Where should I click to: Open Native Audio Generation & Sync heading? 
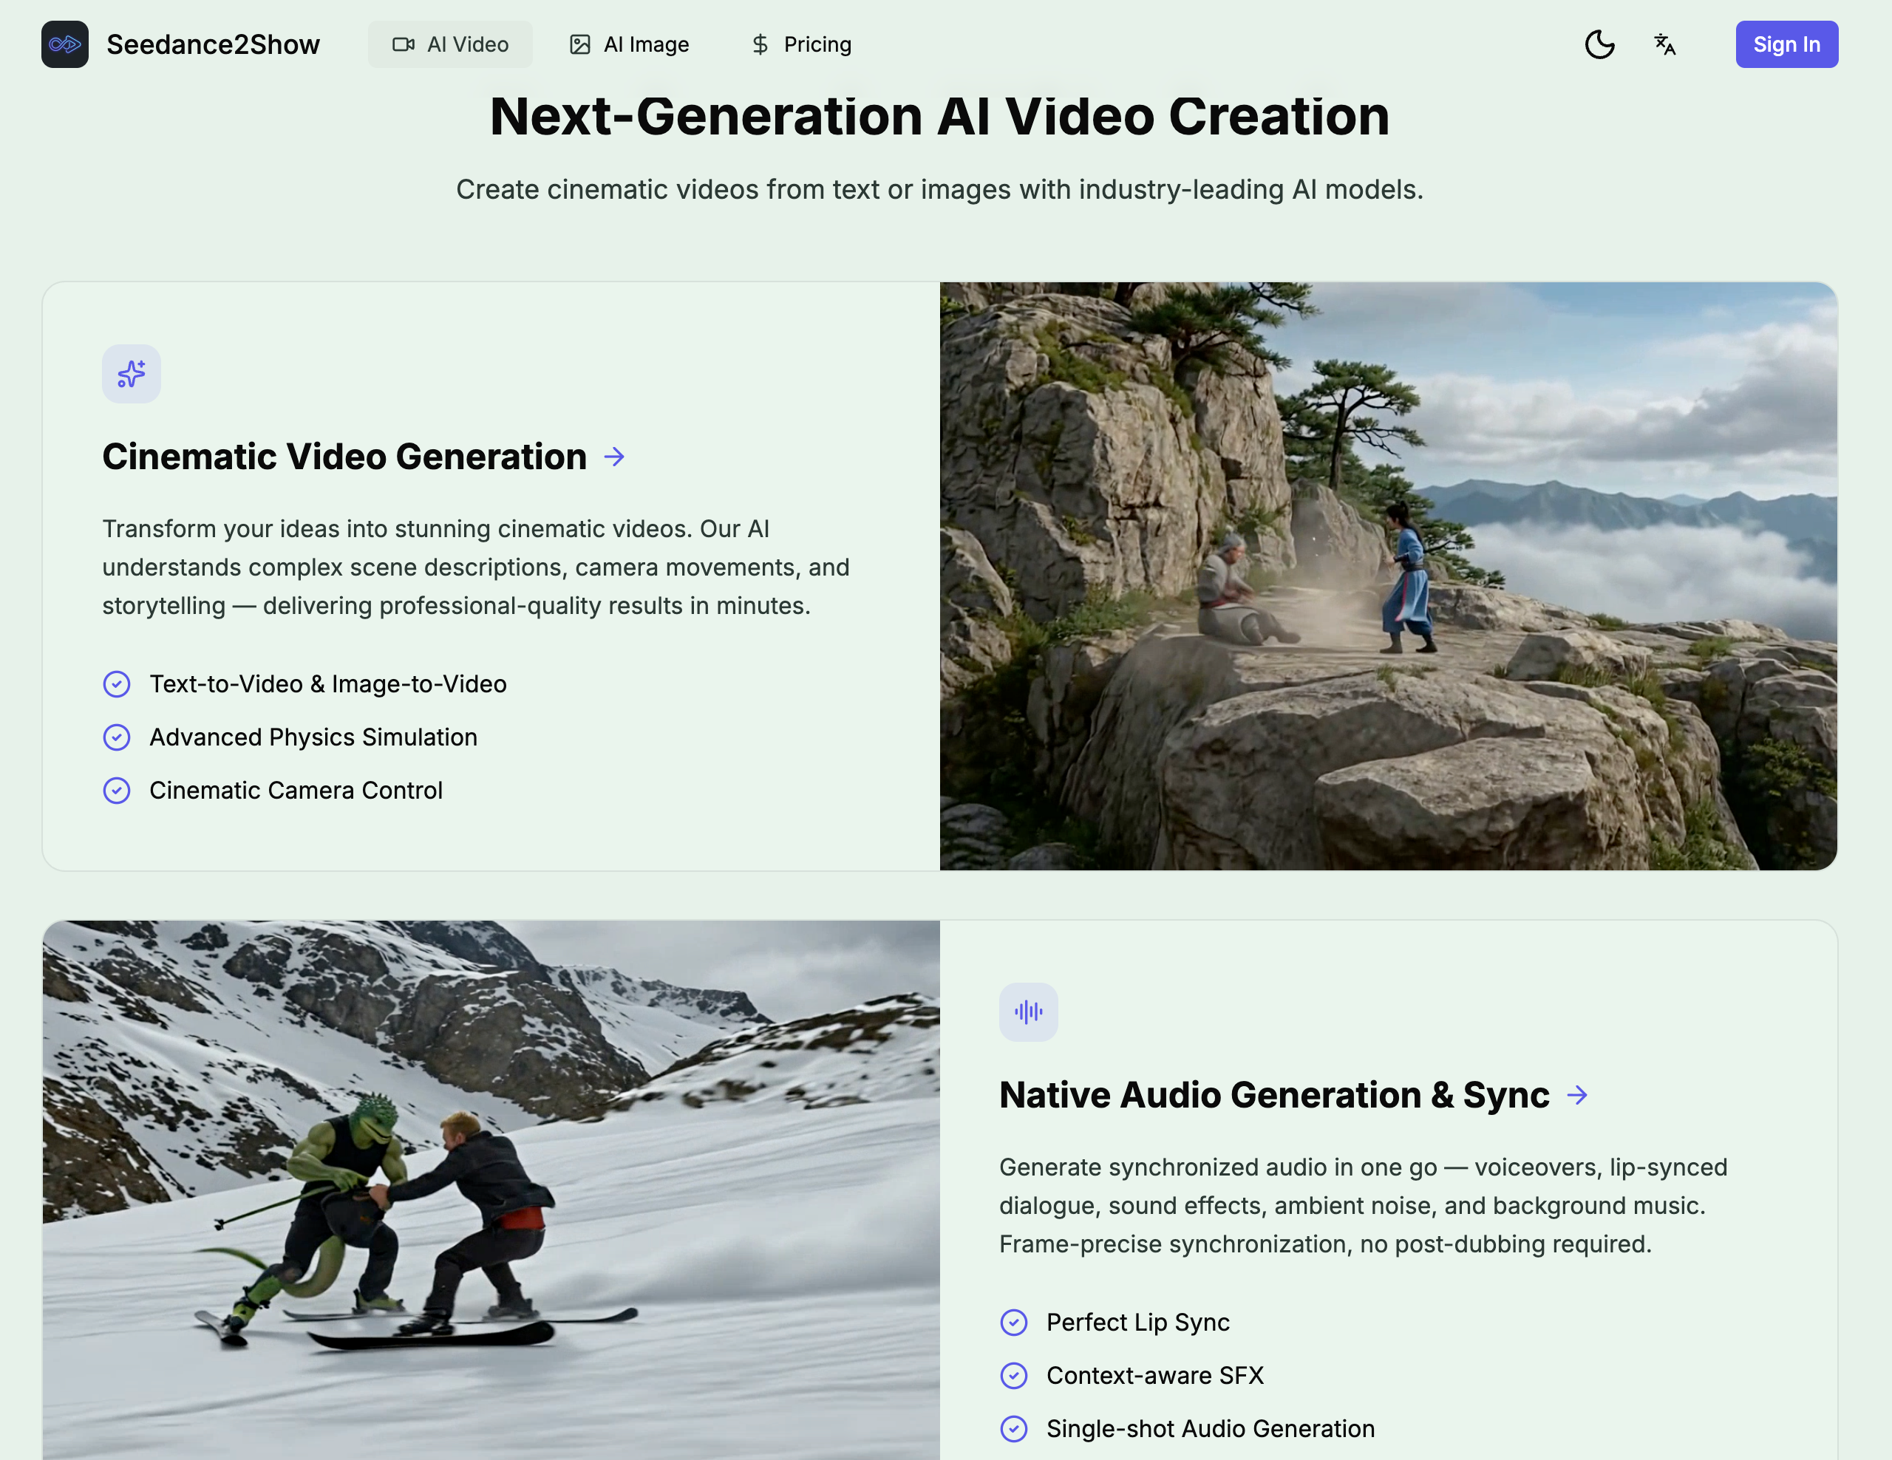point(1273,1094)
